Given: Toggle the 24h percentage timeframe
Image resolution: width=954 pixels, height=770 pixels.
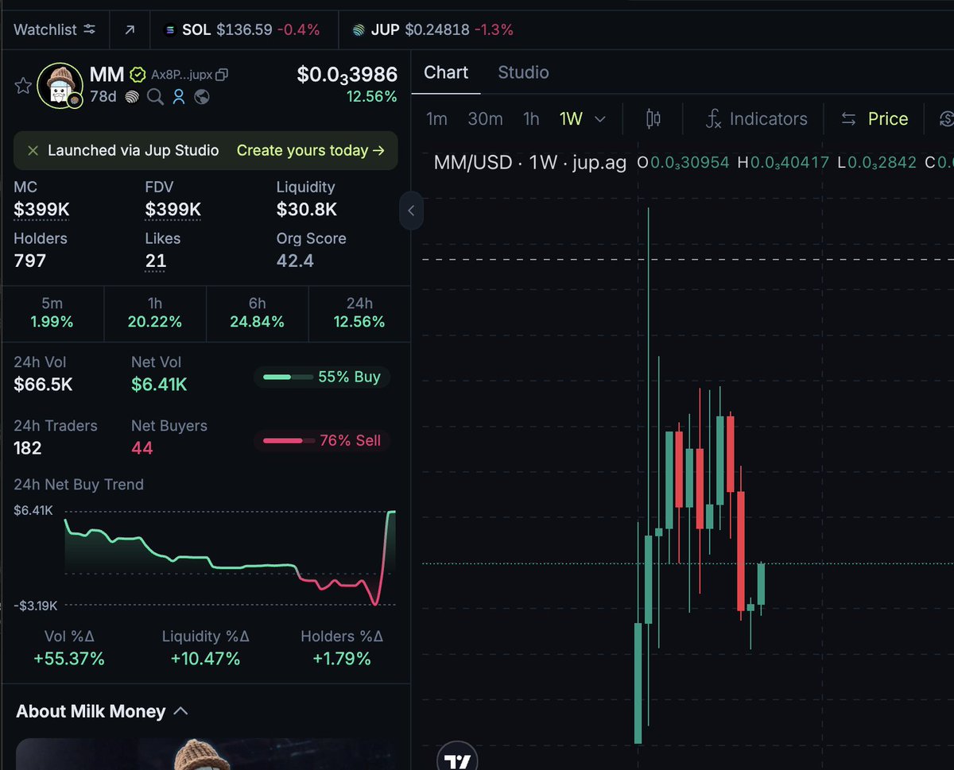Looking at the screenshot, I should (x=359, y=313).
